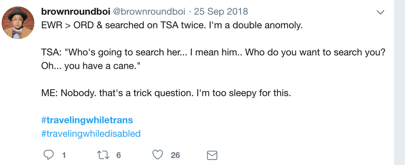405x165 pixels.
Task: Retweet this tweet via the retweet icon
Action: coord(102,155)
